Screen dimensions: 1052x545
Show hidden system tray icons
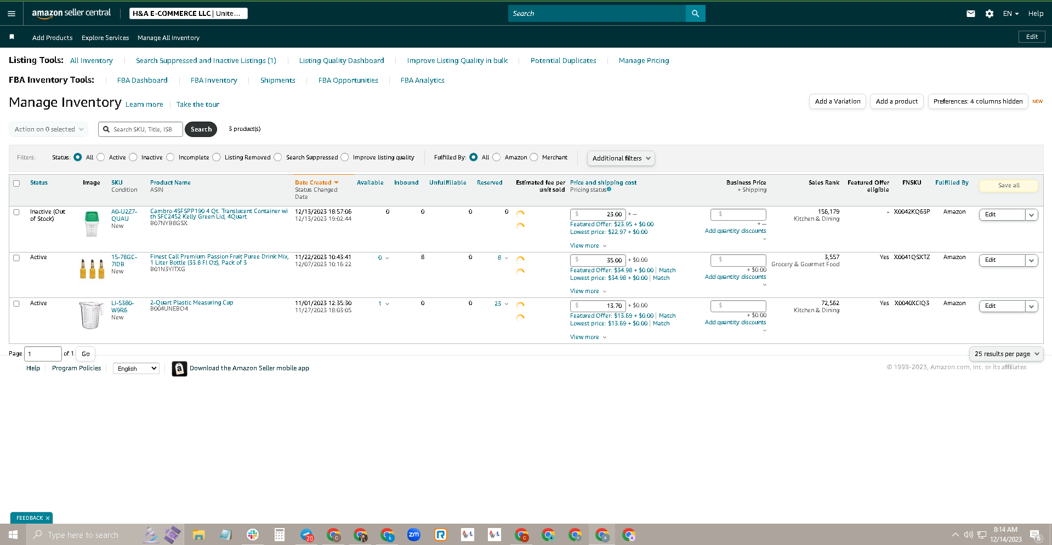[x=956, y=535]
